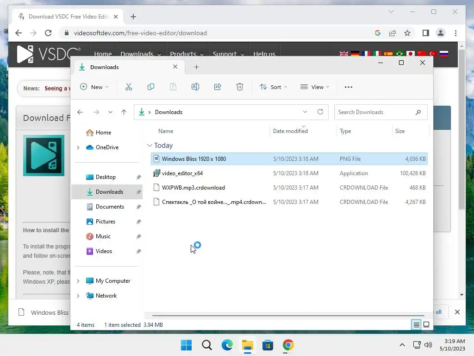
Task: Close the Chrome downloads bar
Action: (x=457, y=312)
